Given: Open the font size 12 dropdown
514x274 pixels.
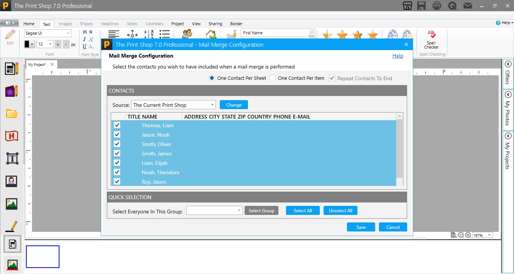Looking at the screenshot, I should coord(45,44).
